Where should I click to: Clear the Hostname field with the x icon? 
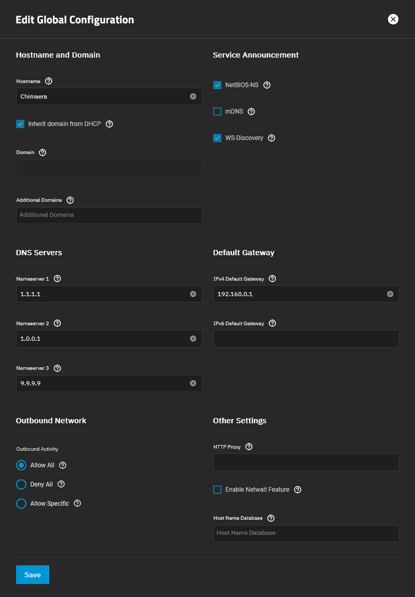click(193, 96)
